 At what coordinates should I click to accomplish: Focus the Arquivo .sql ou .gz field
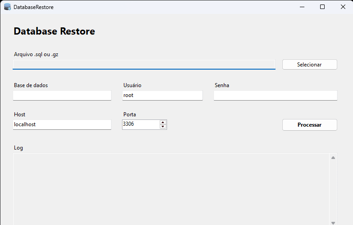click(144, 65)
